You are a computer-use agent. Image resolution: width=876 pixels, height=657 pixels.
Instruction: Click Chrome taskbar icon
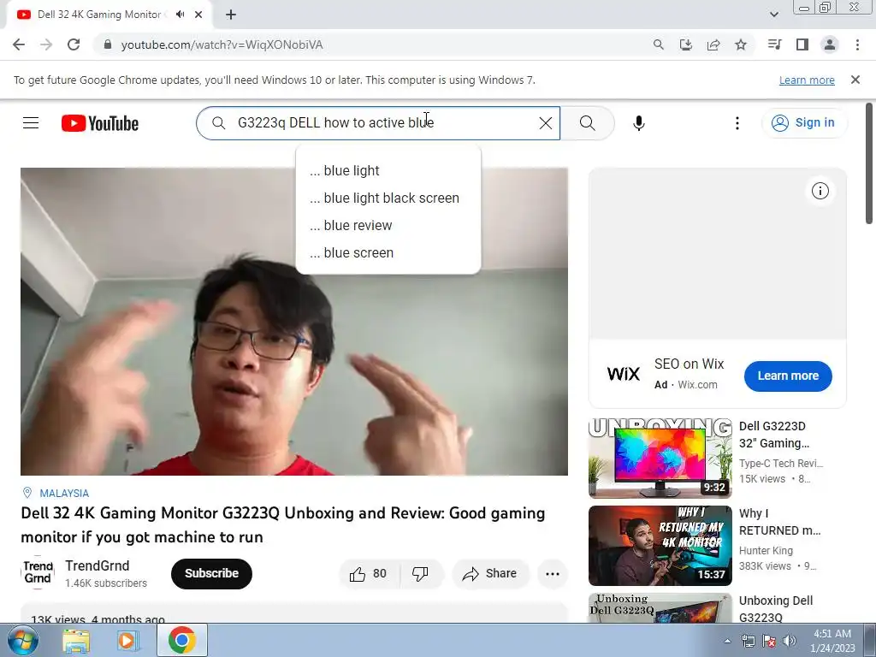click(181, 640)
